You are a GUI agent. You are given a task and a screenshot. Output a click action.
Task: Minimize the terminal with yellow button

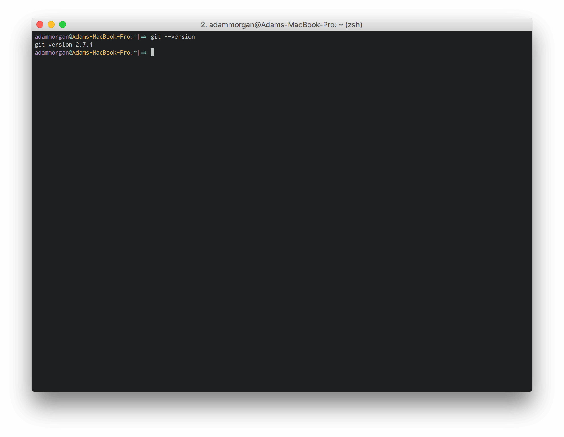[x=51, y=25]
